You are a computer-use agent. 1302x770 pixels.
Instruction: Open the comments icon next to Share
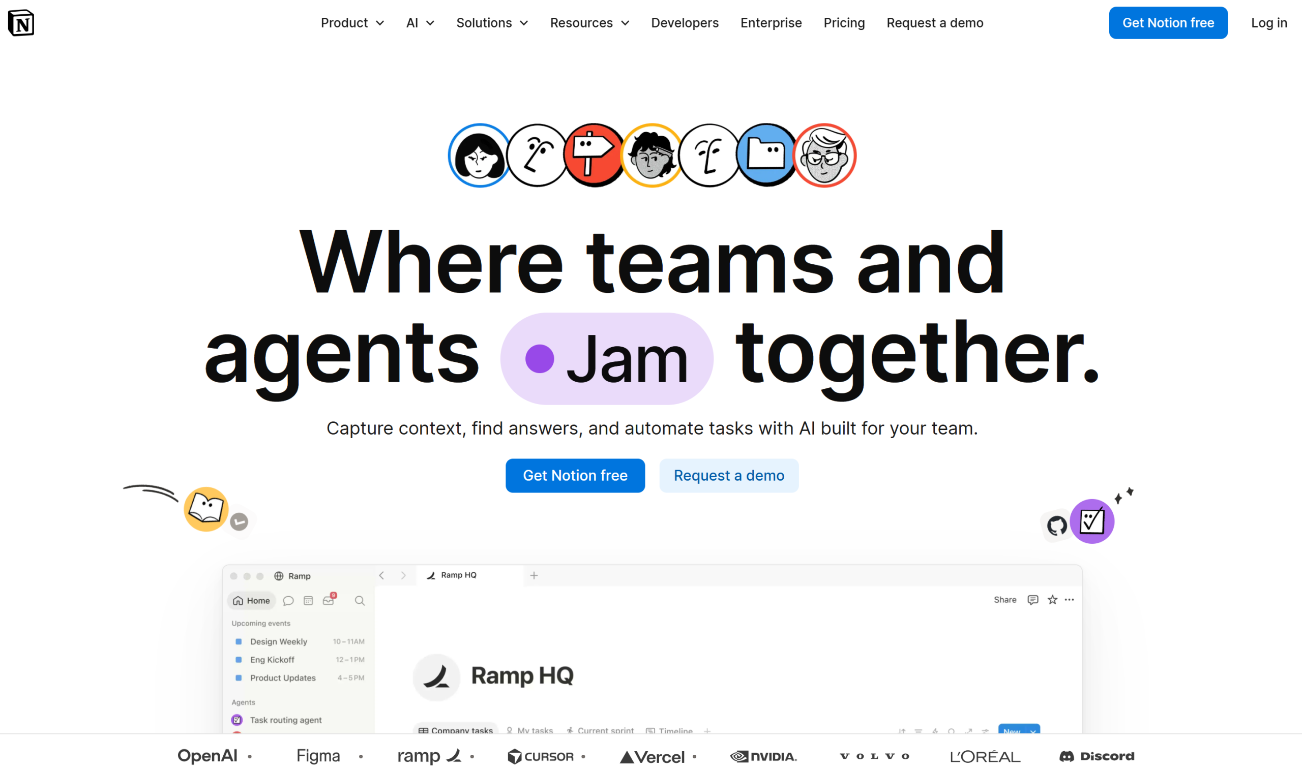(1033, 600)
